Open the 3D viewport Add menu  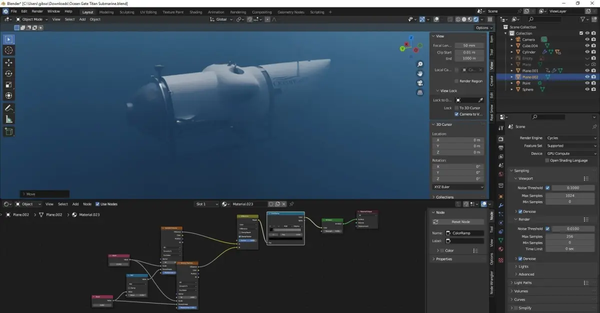point(82,19)
